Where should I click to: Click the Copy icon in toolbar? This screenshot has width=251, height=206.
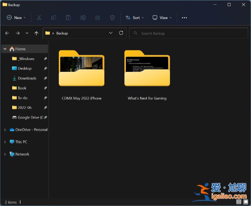click(x=54, y=18)
